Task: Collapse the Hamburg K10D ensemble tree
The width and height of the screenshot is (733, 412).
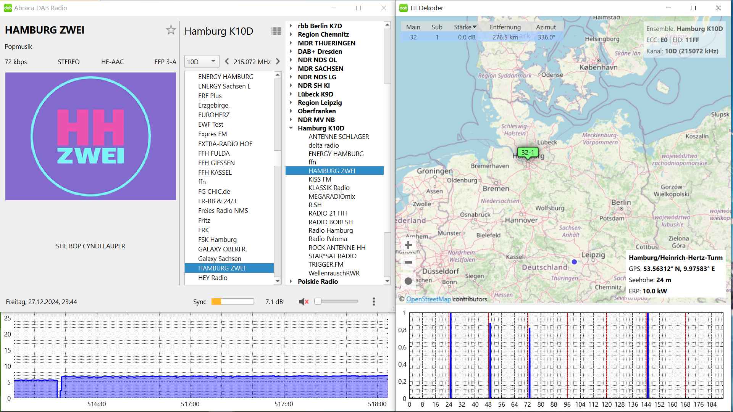Action: 291,128
